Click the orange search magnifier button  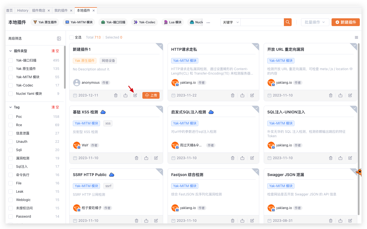click(x=288, y=22)
